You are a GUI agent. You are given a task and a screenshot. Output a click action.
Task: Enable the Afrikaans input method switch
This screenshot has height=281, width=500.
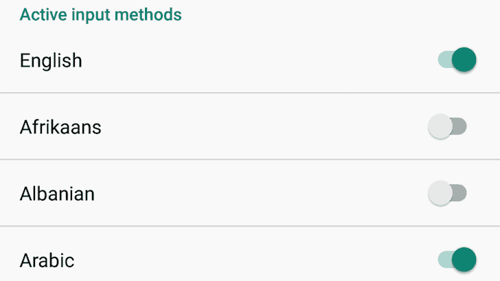pyautogui.click(x=447, y=127)
